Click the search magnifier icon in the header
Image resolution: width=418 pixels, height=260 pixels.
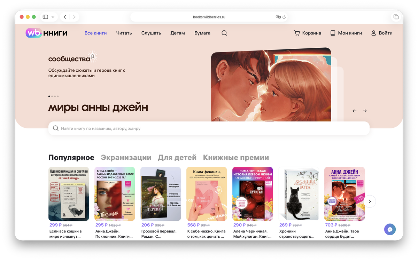224,33
